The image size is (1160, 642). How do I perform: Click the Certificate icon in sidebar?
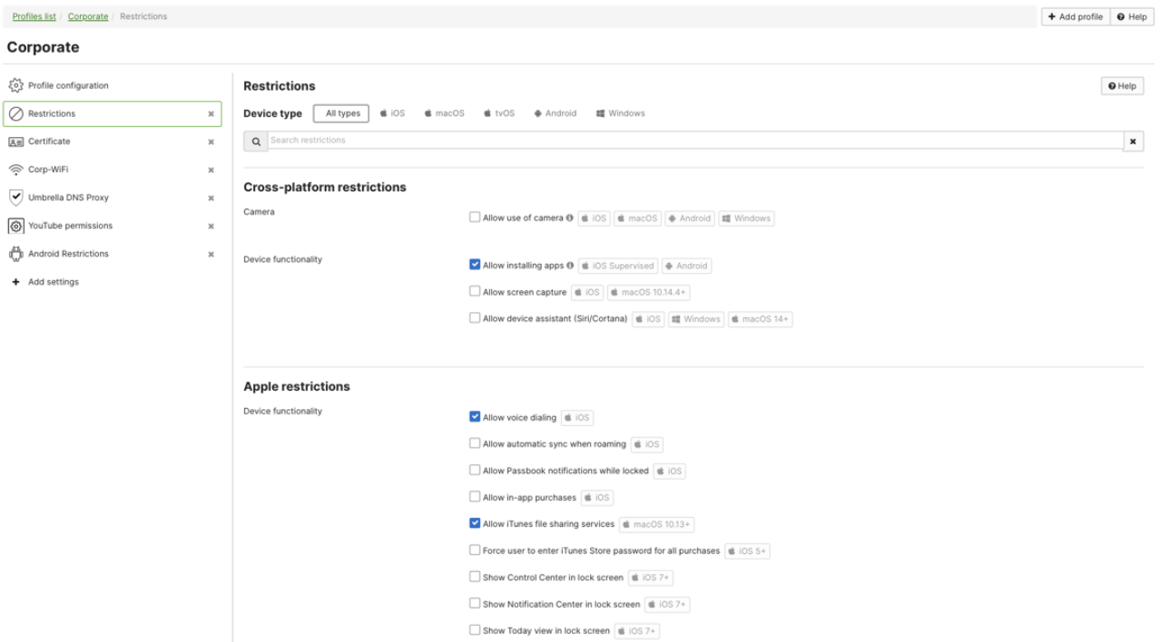point(15,141)
